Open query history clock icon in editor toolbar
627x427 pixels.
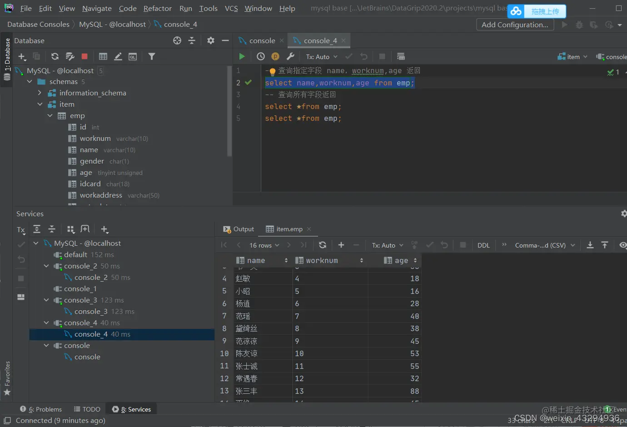coord(261,56)
